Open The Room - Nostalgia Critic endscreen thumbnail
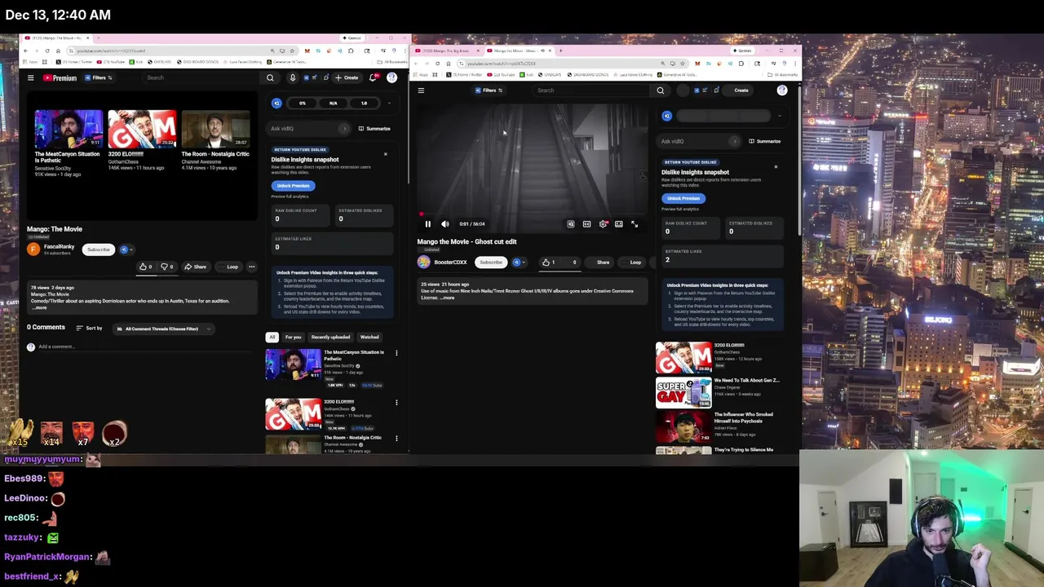1044x587 pixels. [215, 128]
